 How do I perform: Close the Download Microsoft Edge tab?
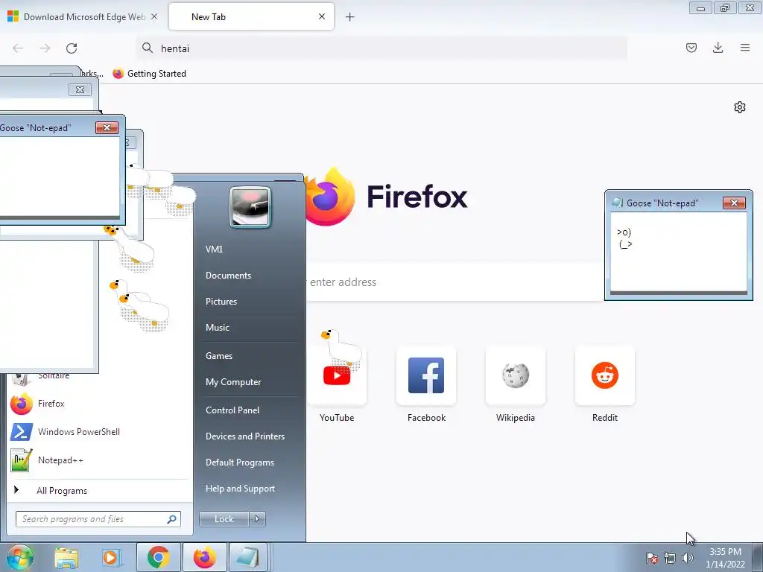coord(154,16)
